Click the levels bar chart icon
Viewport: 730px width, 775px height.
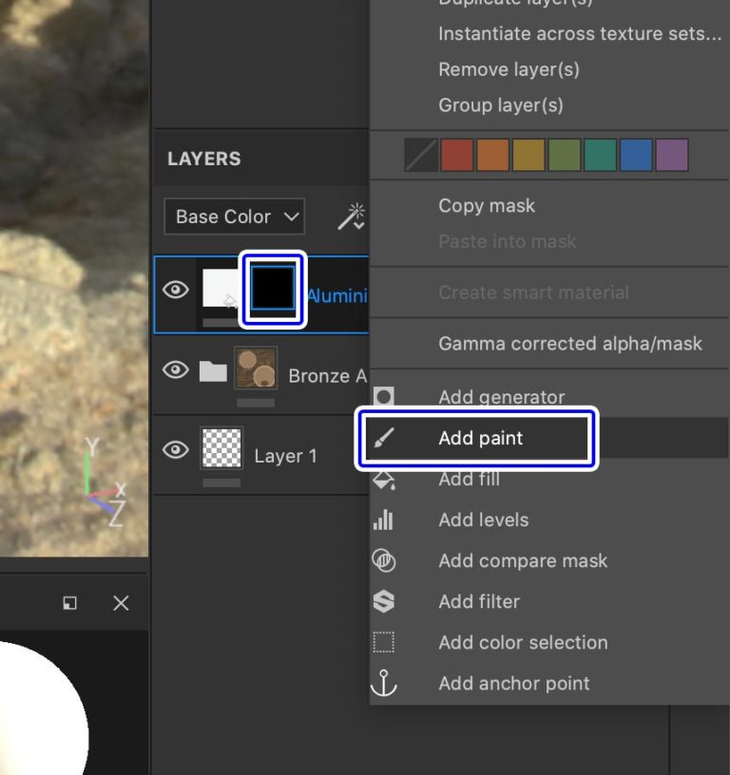click(383, 520)
